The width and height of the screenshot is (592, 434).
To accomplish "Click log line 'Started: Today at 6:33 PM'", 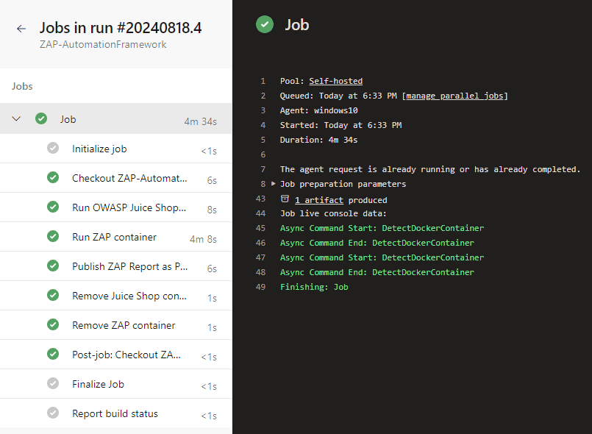I will tap(340, 125).
